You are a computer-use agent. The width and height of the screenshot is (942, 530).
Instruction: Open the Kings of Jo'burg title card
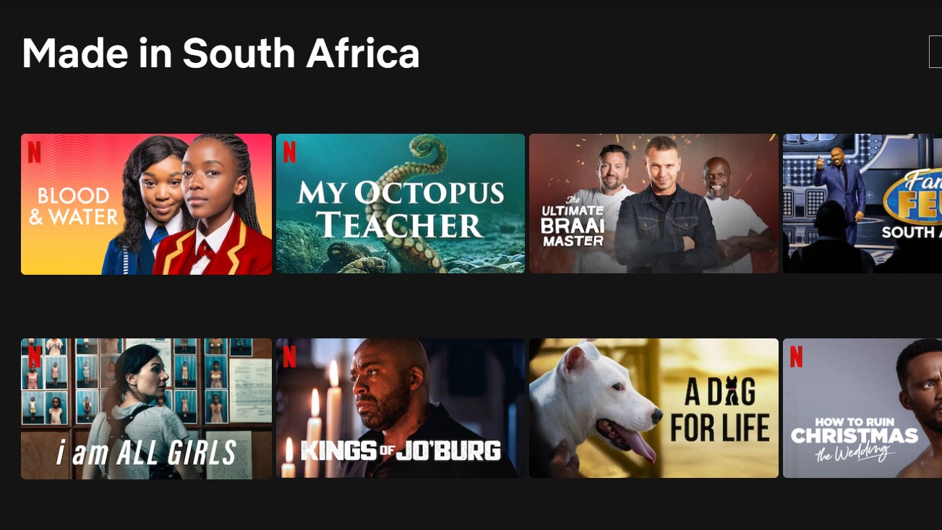[x=401, y=409]
